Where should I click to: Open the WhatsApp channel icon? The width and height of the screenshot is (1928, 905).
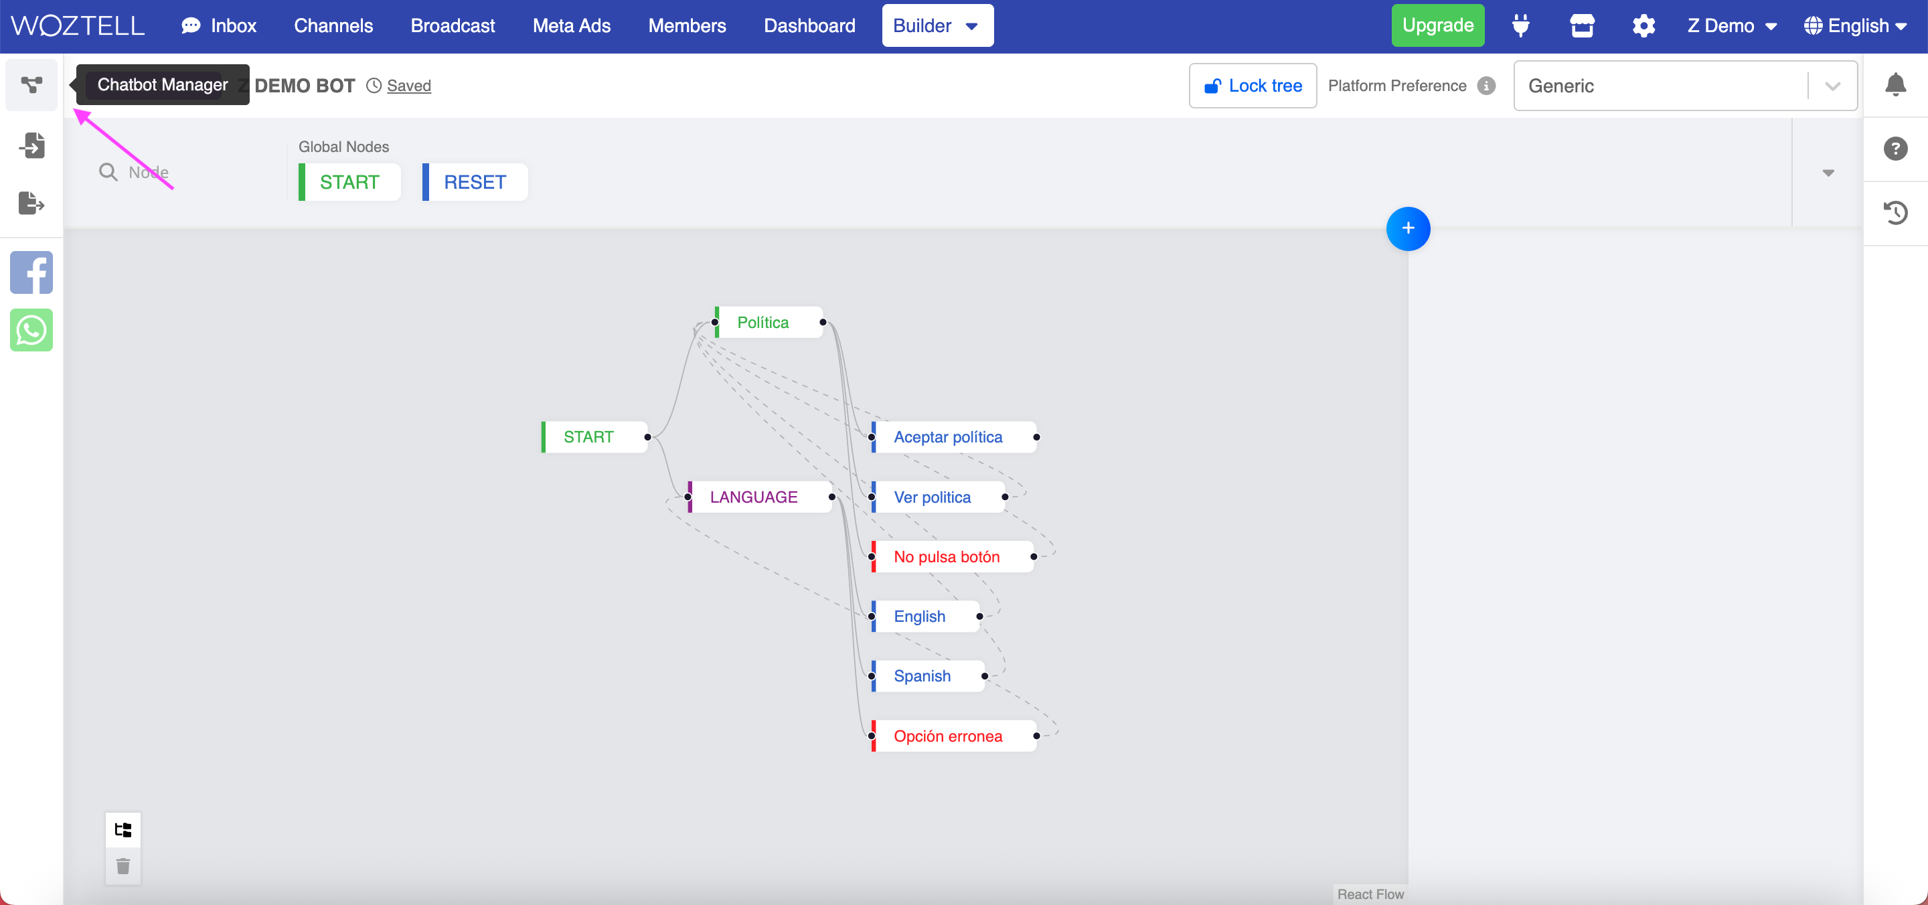click(31, 330)
